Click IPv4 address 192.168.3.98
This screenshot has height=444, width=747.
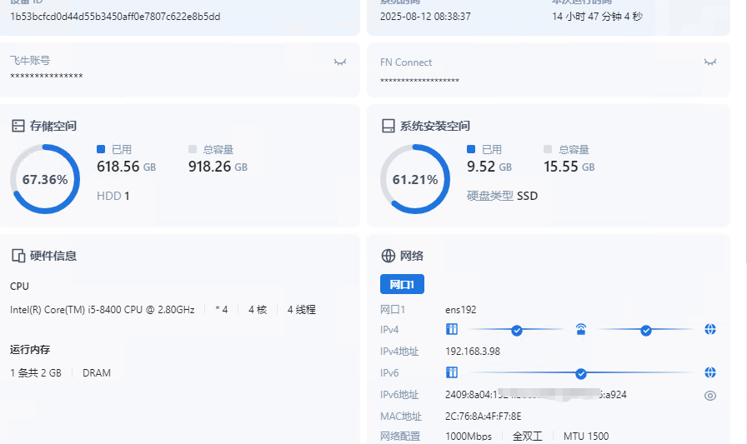473,352
